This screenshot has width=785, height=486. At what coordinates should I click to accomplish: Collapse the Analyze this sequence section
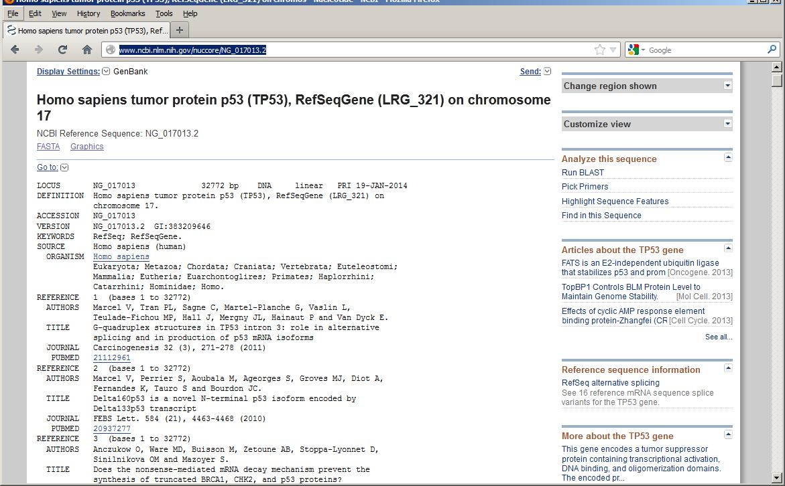(x=728, y=157)
